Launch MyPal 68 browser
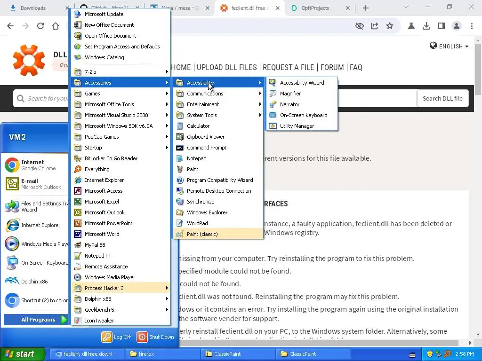 (120, 245)
